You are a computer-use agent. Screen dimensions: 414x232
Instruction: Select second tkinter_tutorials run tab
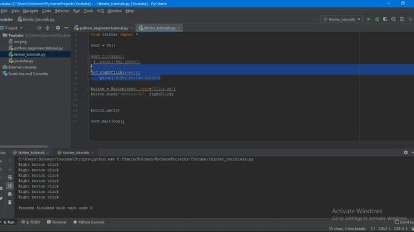pyautogui.click(x=76, y=153)
